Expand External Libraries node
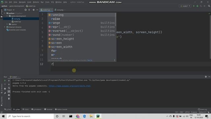Viewport: 211px width, 119px height. (5, 27)
